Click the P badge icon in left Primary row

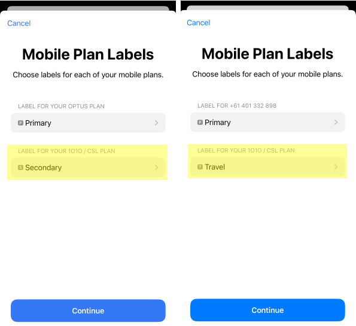[20, 123]
